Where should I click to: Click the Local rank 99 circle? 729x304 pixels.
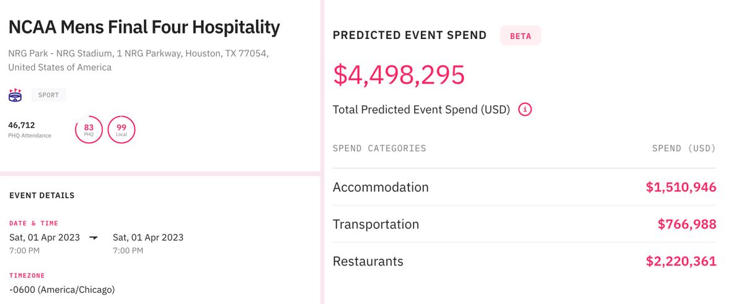click(122, 129)
